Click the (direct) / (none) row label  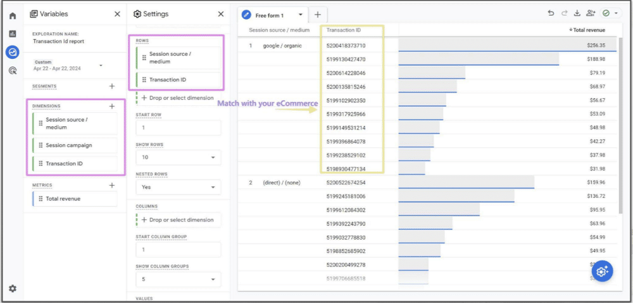[x=282, y=183]
